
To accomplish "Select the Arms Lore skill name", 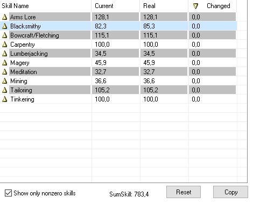I will point(23,17).
